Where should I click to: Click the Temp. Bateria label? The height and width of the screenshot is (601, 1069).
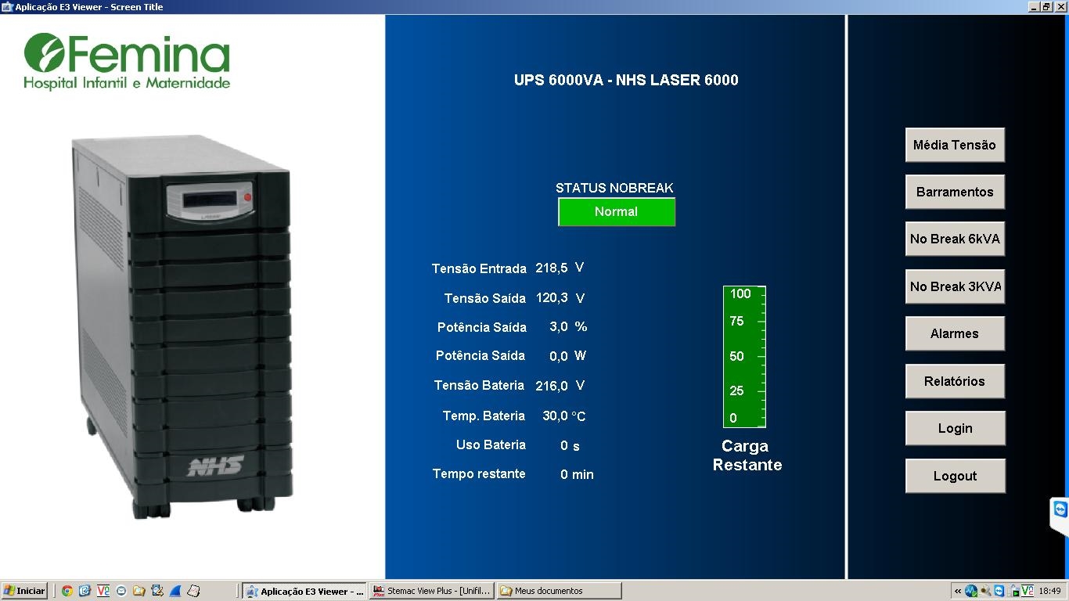click(484, 416)
